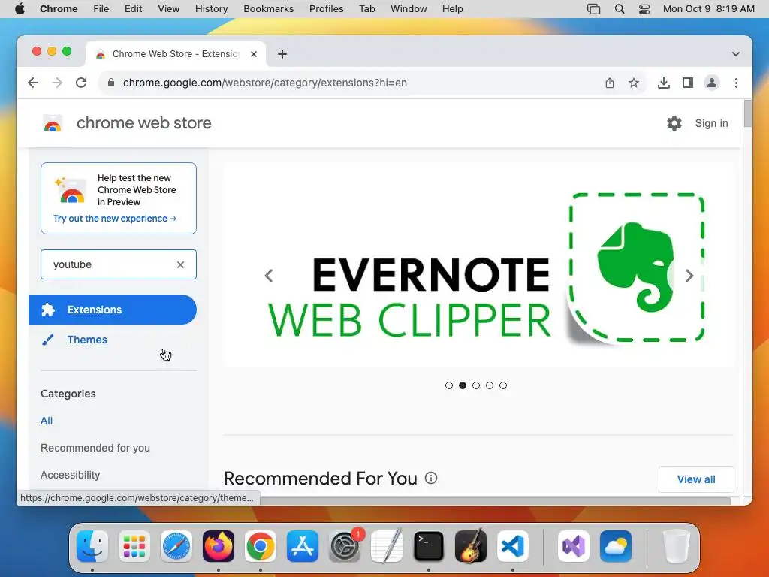The width and height of the screenshot is (769, 577).
Task: Open the Chrome profile avatar
Action: tap(712, 83)
